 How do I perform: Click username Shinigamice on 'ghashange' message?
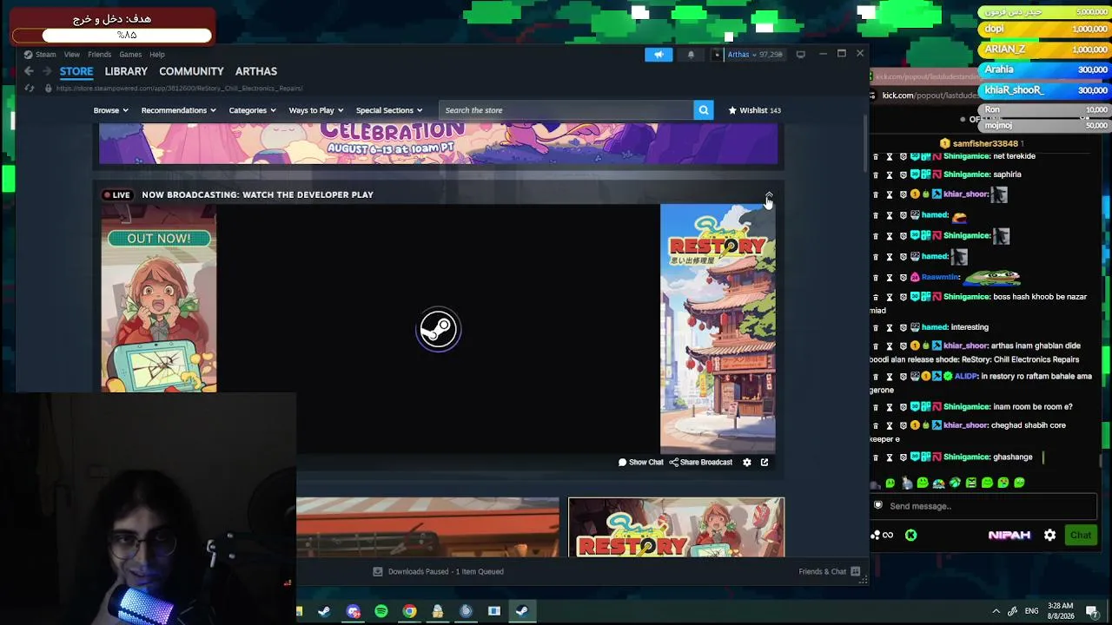[x=966, y=457]
